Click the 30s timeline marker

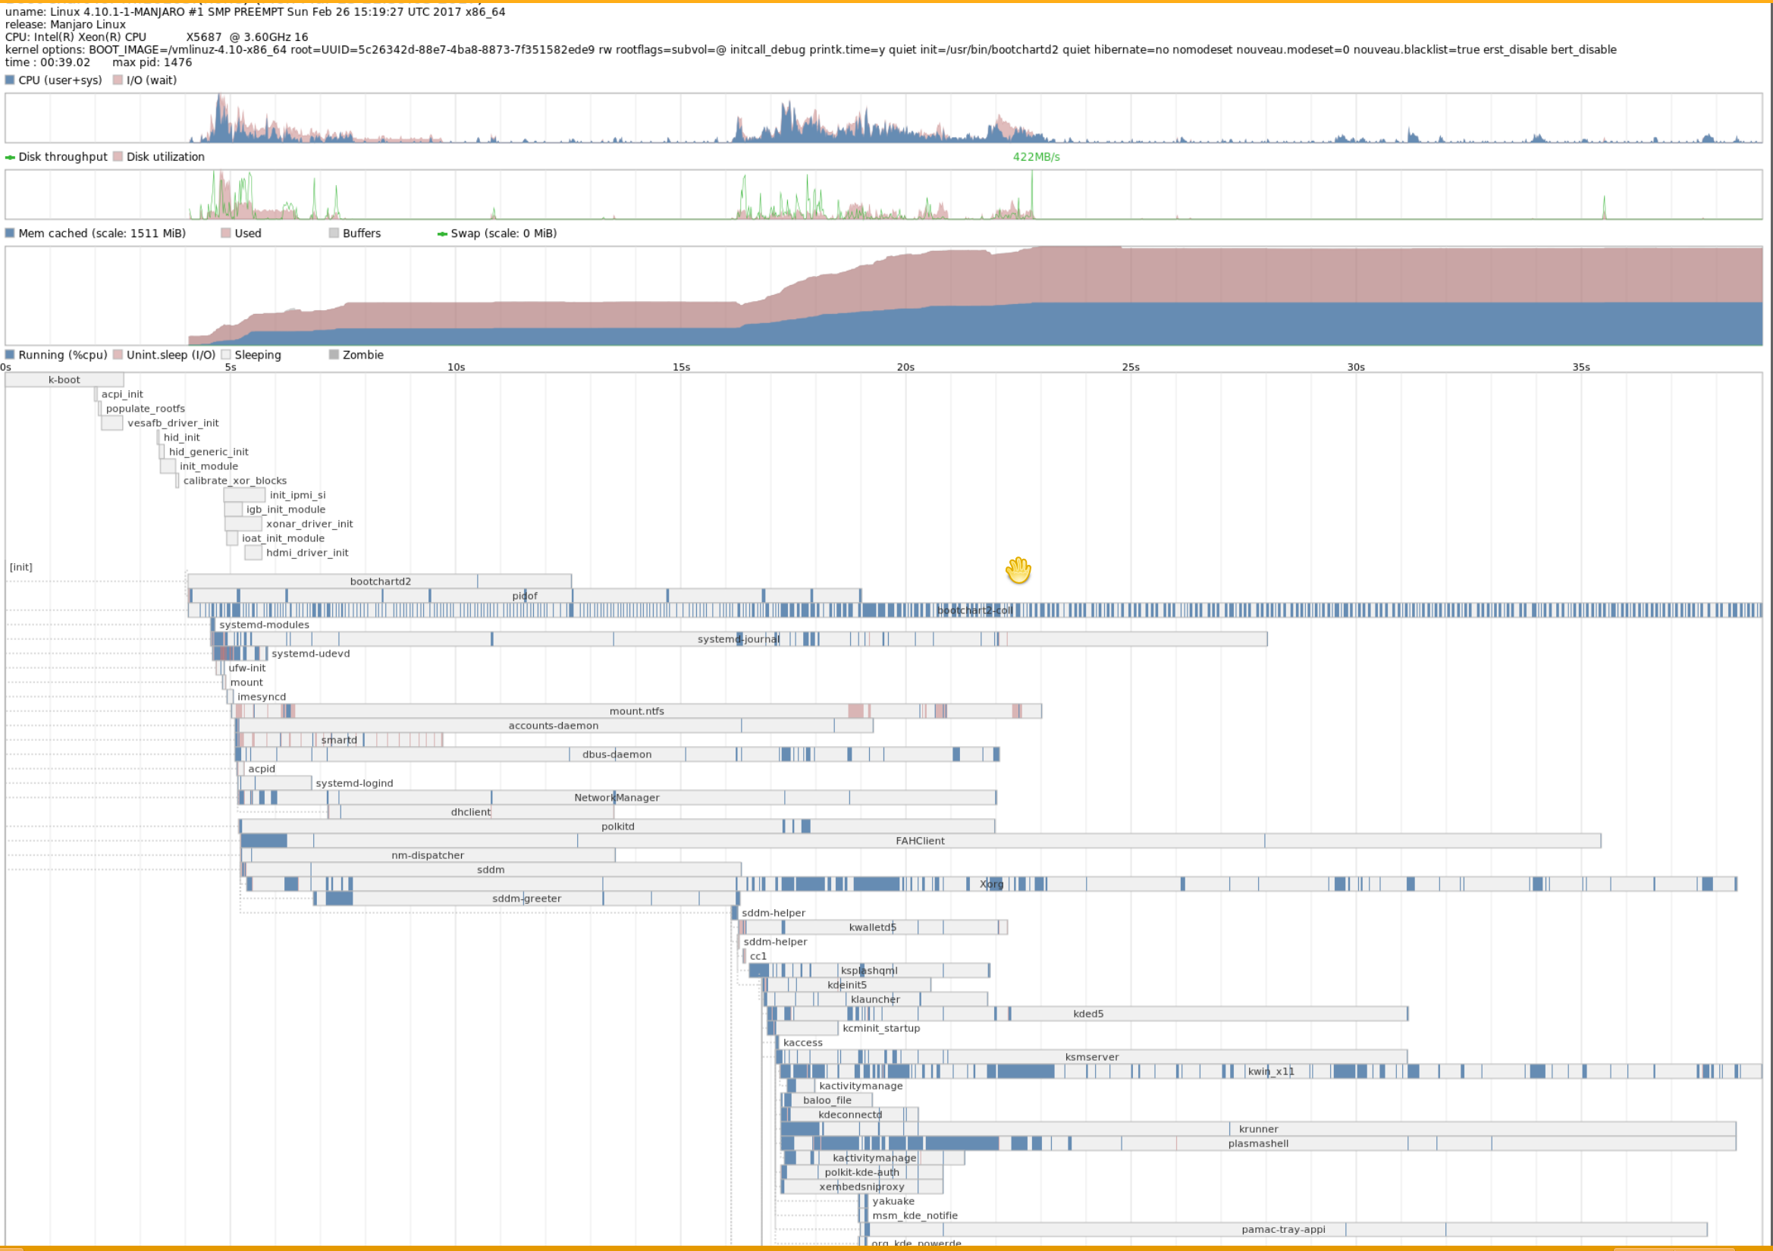click(1356, 367)
